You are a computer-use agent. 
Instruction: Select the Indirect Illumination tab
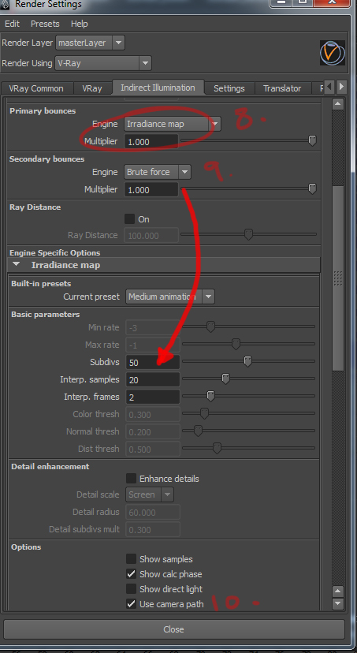158,88
